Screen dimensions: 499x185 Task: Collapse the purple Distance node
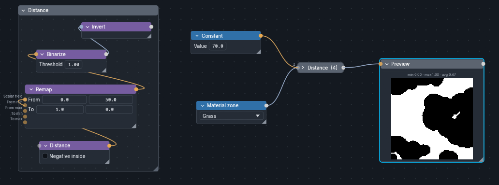(x=45, y=145)
